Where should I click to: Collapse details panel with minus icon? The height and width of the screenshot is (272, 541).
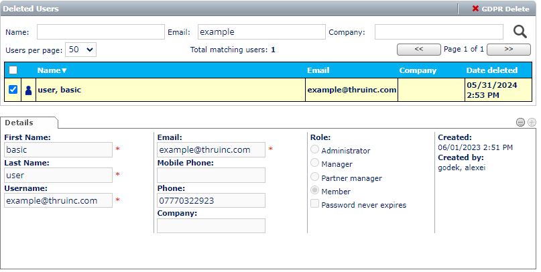click(x=520, y=122)
